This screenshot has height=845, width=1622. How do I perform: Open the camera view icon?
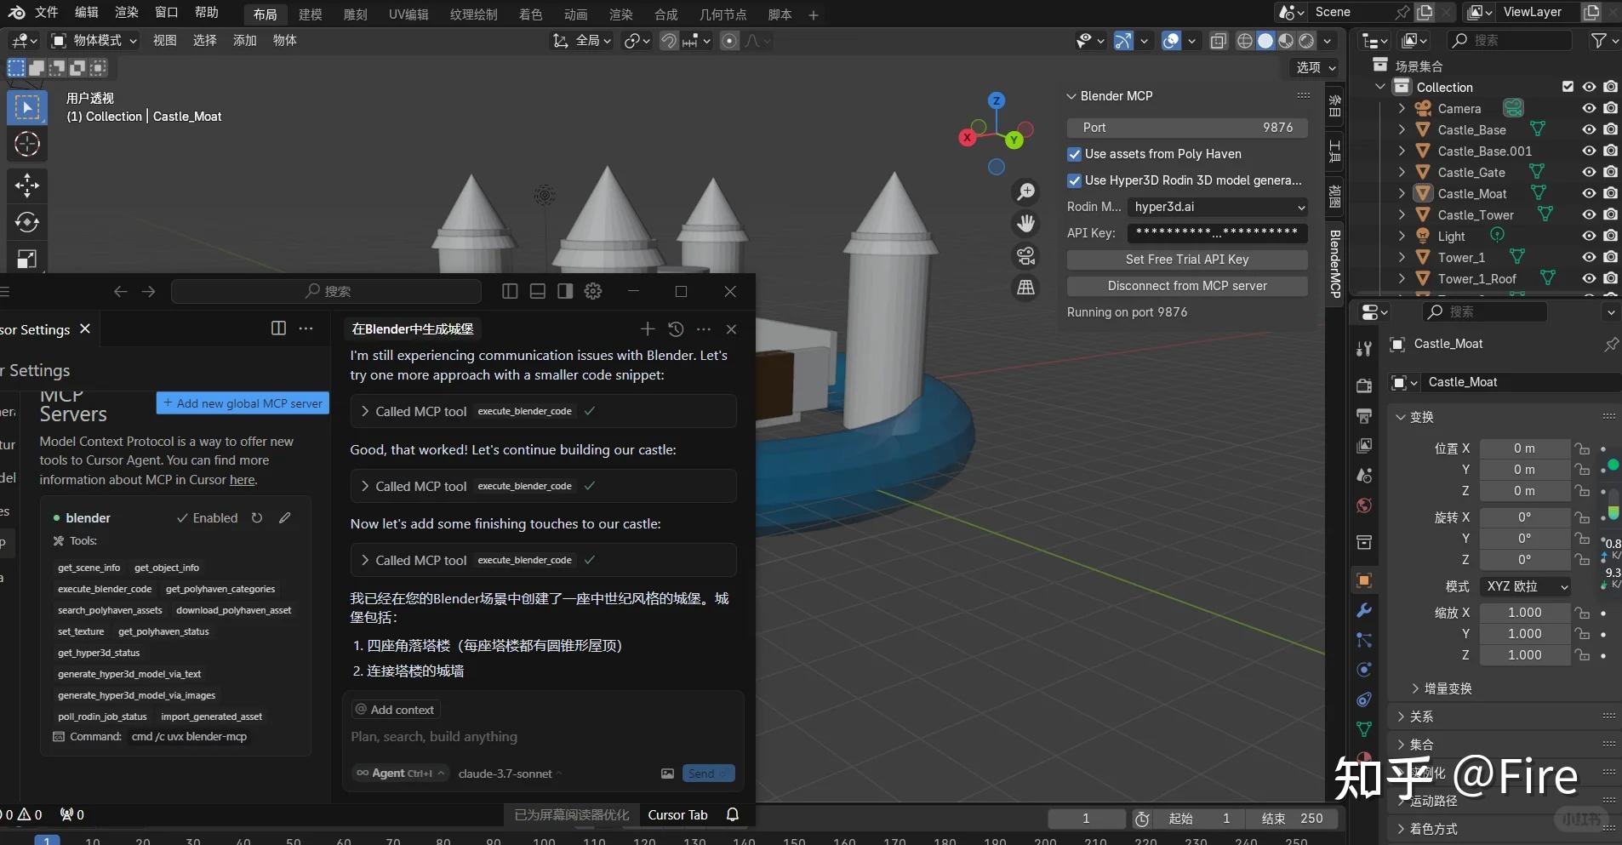pos(1025,256)
